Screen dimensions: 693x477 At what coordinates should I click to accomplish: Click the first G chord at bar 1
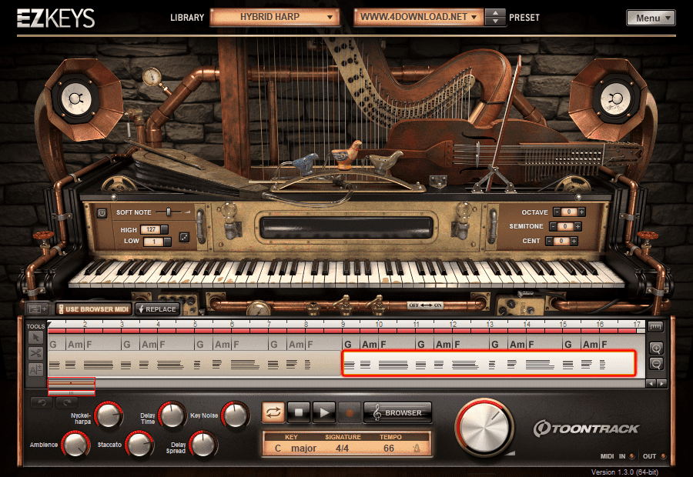click(x=53, y=344)
